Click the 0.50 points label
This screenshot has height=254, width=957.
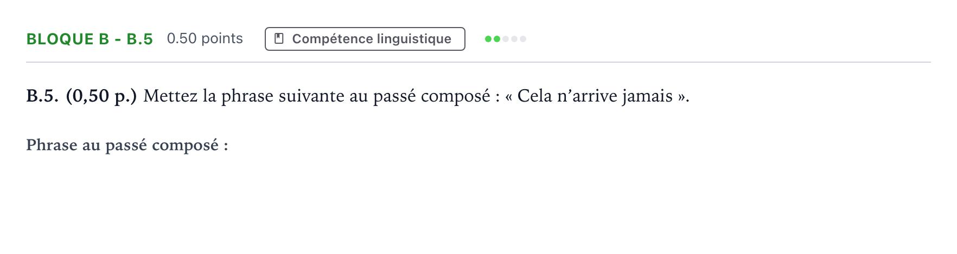[205, 38]
